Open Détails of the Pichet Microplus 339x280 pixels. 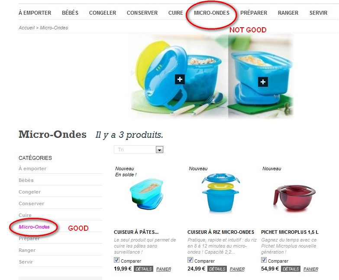[291, 269]
